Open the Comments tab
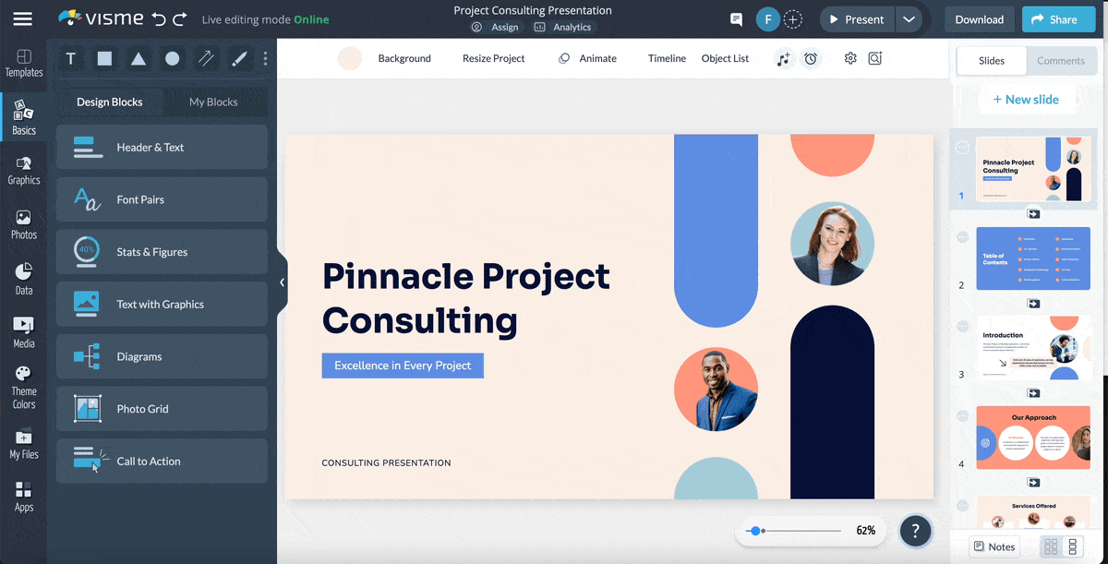The width and height of the screenshot is (1108, 564). [x=1061, y=60]
